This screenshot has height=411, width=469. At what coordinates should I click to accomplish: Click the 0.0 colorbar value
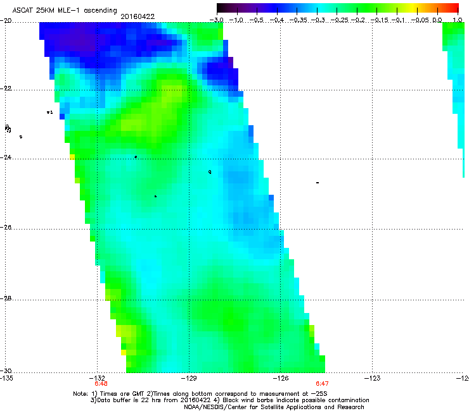pyautogui.click(x=437, y=20)
